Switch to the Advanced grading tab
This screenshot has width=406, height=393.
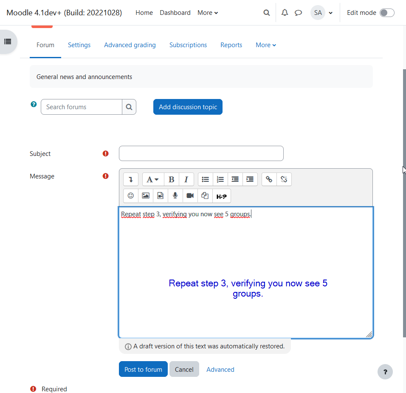coord(130,45)
